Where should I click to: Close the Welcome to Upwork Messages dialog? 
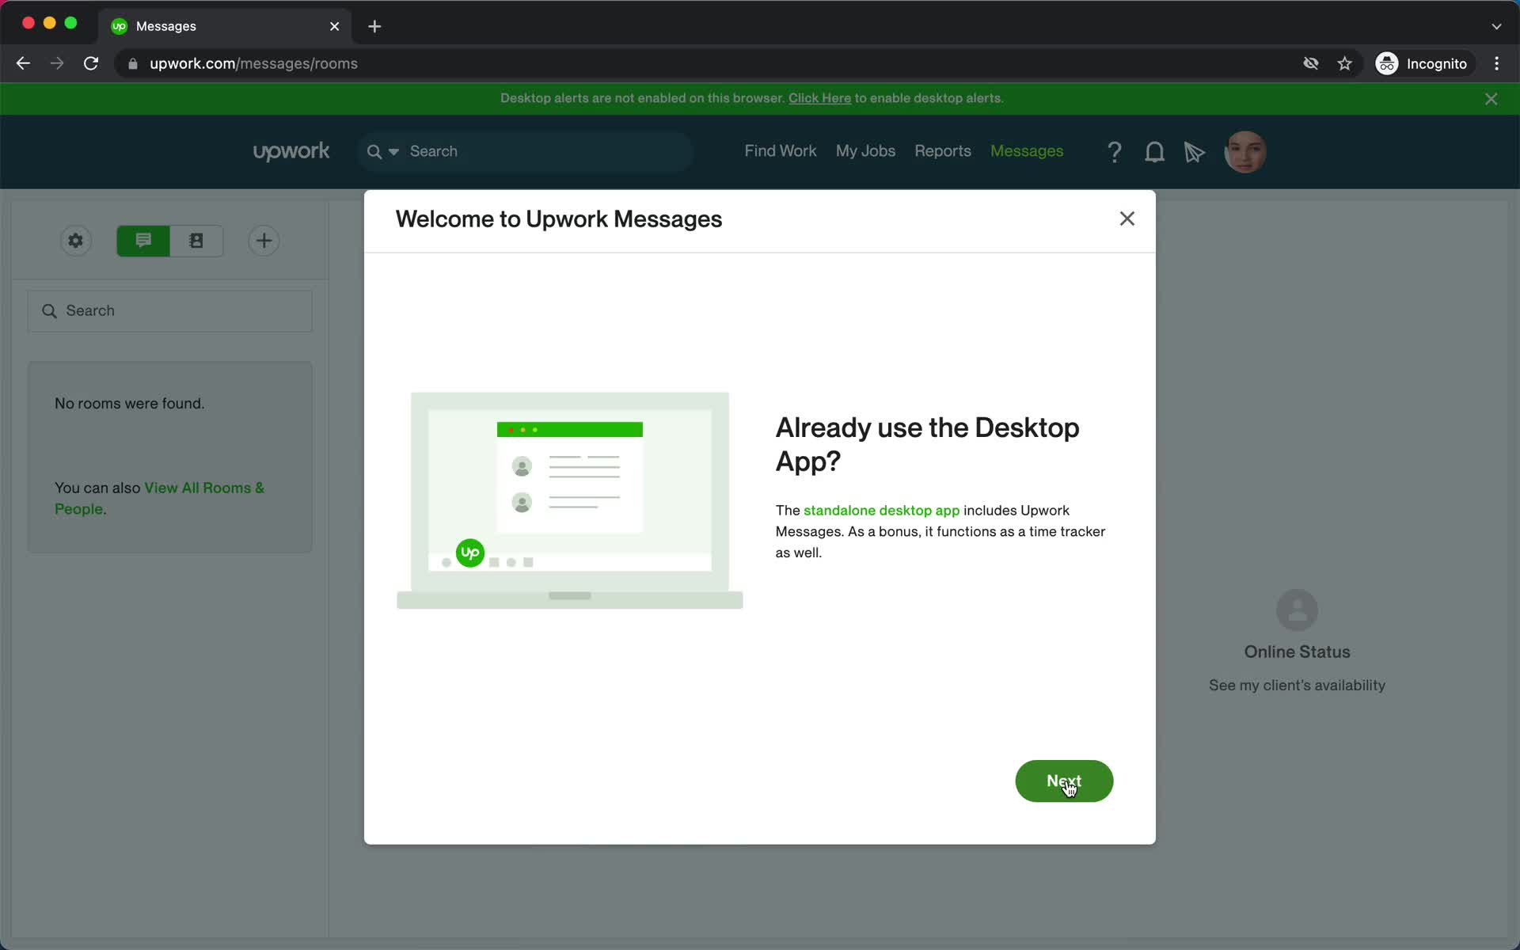[x=1127, y=218]
